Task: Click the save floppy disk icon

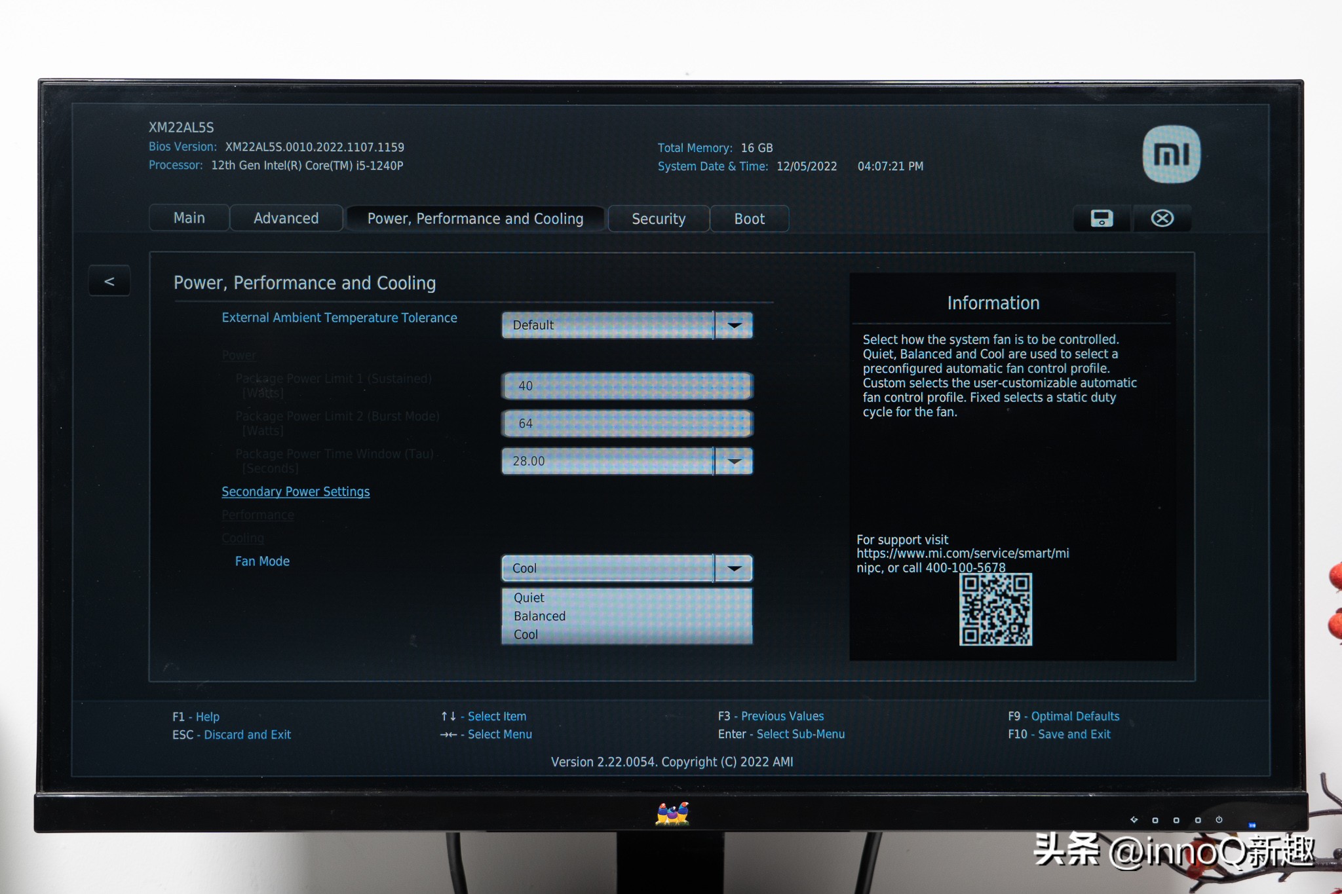Action: [x=1102, y=218]
